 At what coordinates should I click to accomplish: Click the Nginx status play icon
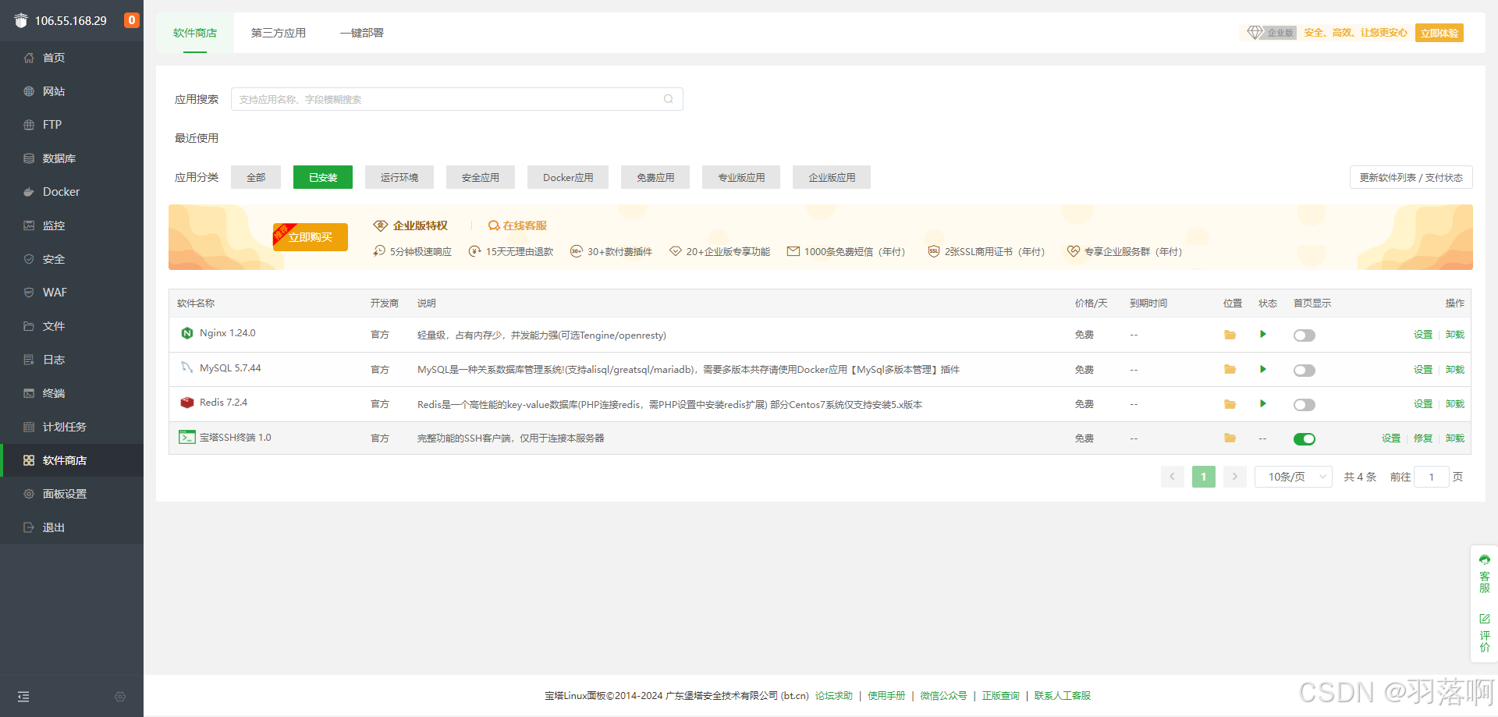pos(1262,335)
